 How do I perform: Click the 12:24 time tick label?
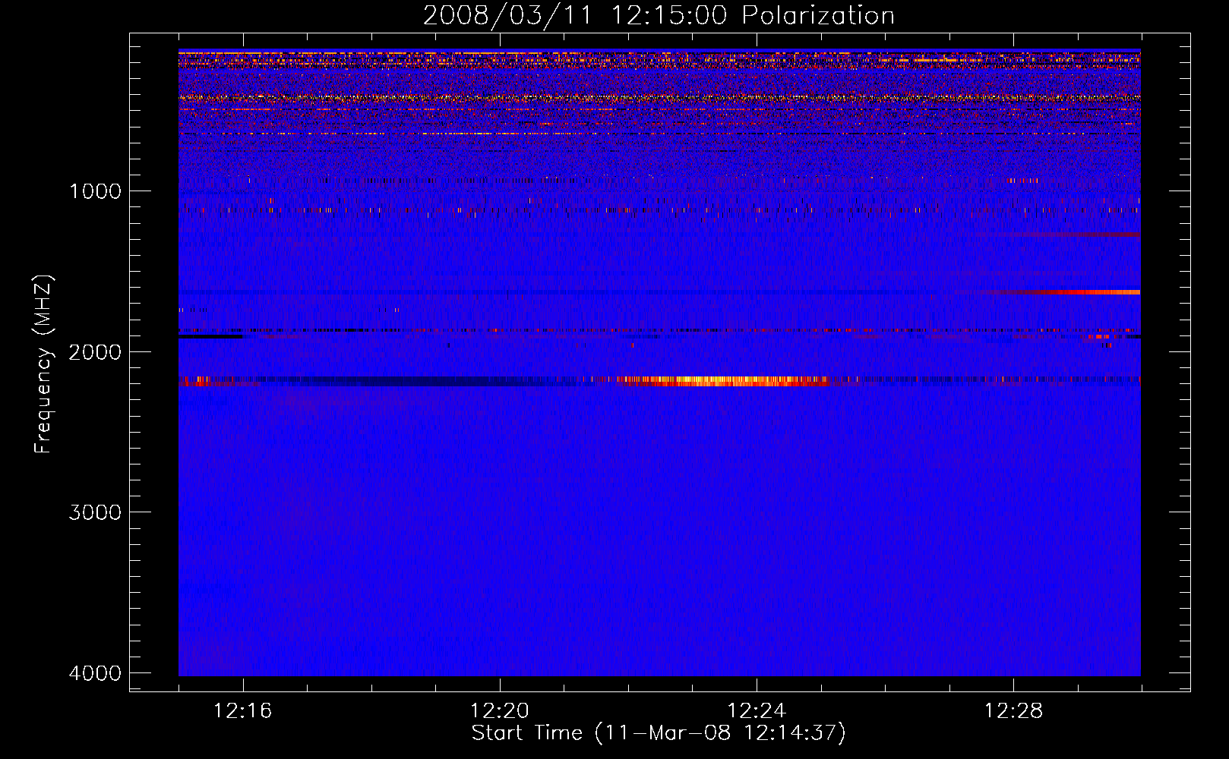coord(757,711)
